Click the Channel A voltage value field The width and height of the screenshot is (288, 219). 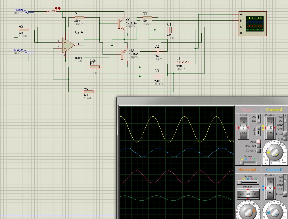[x=275, y=163]
